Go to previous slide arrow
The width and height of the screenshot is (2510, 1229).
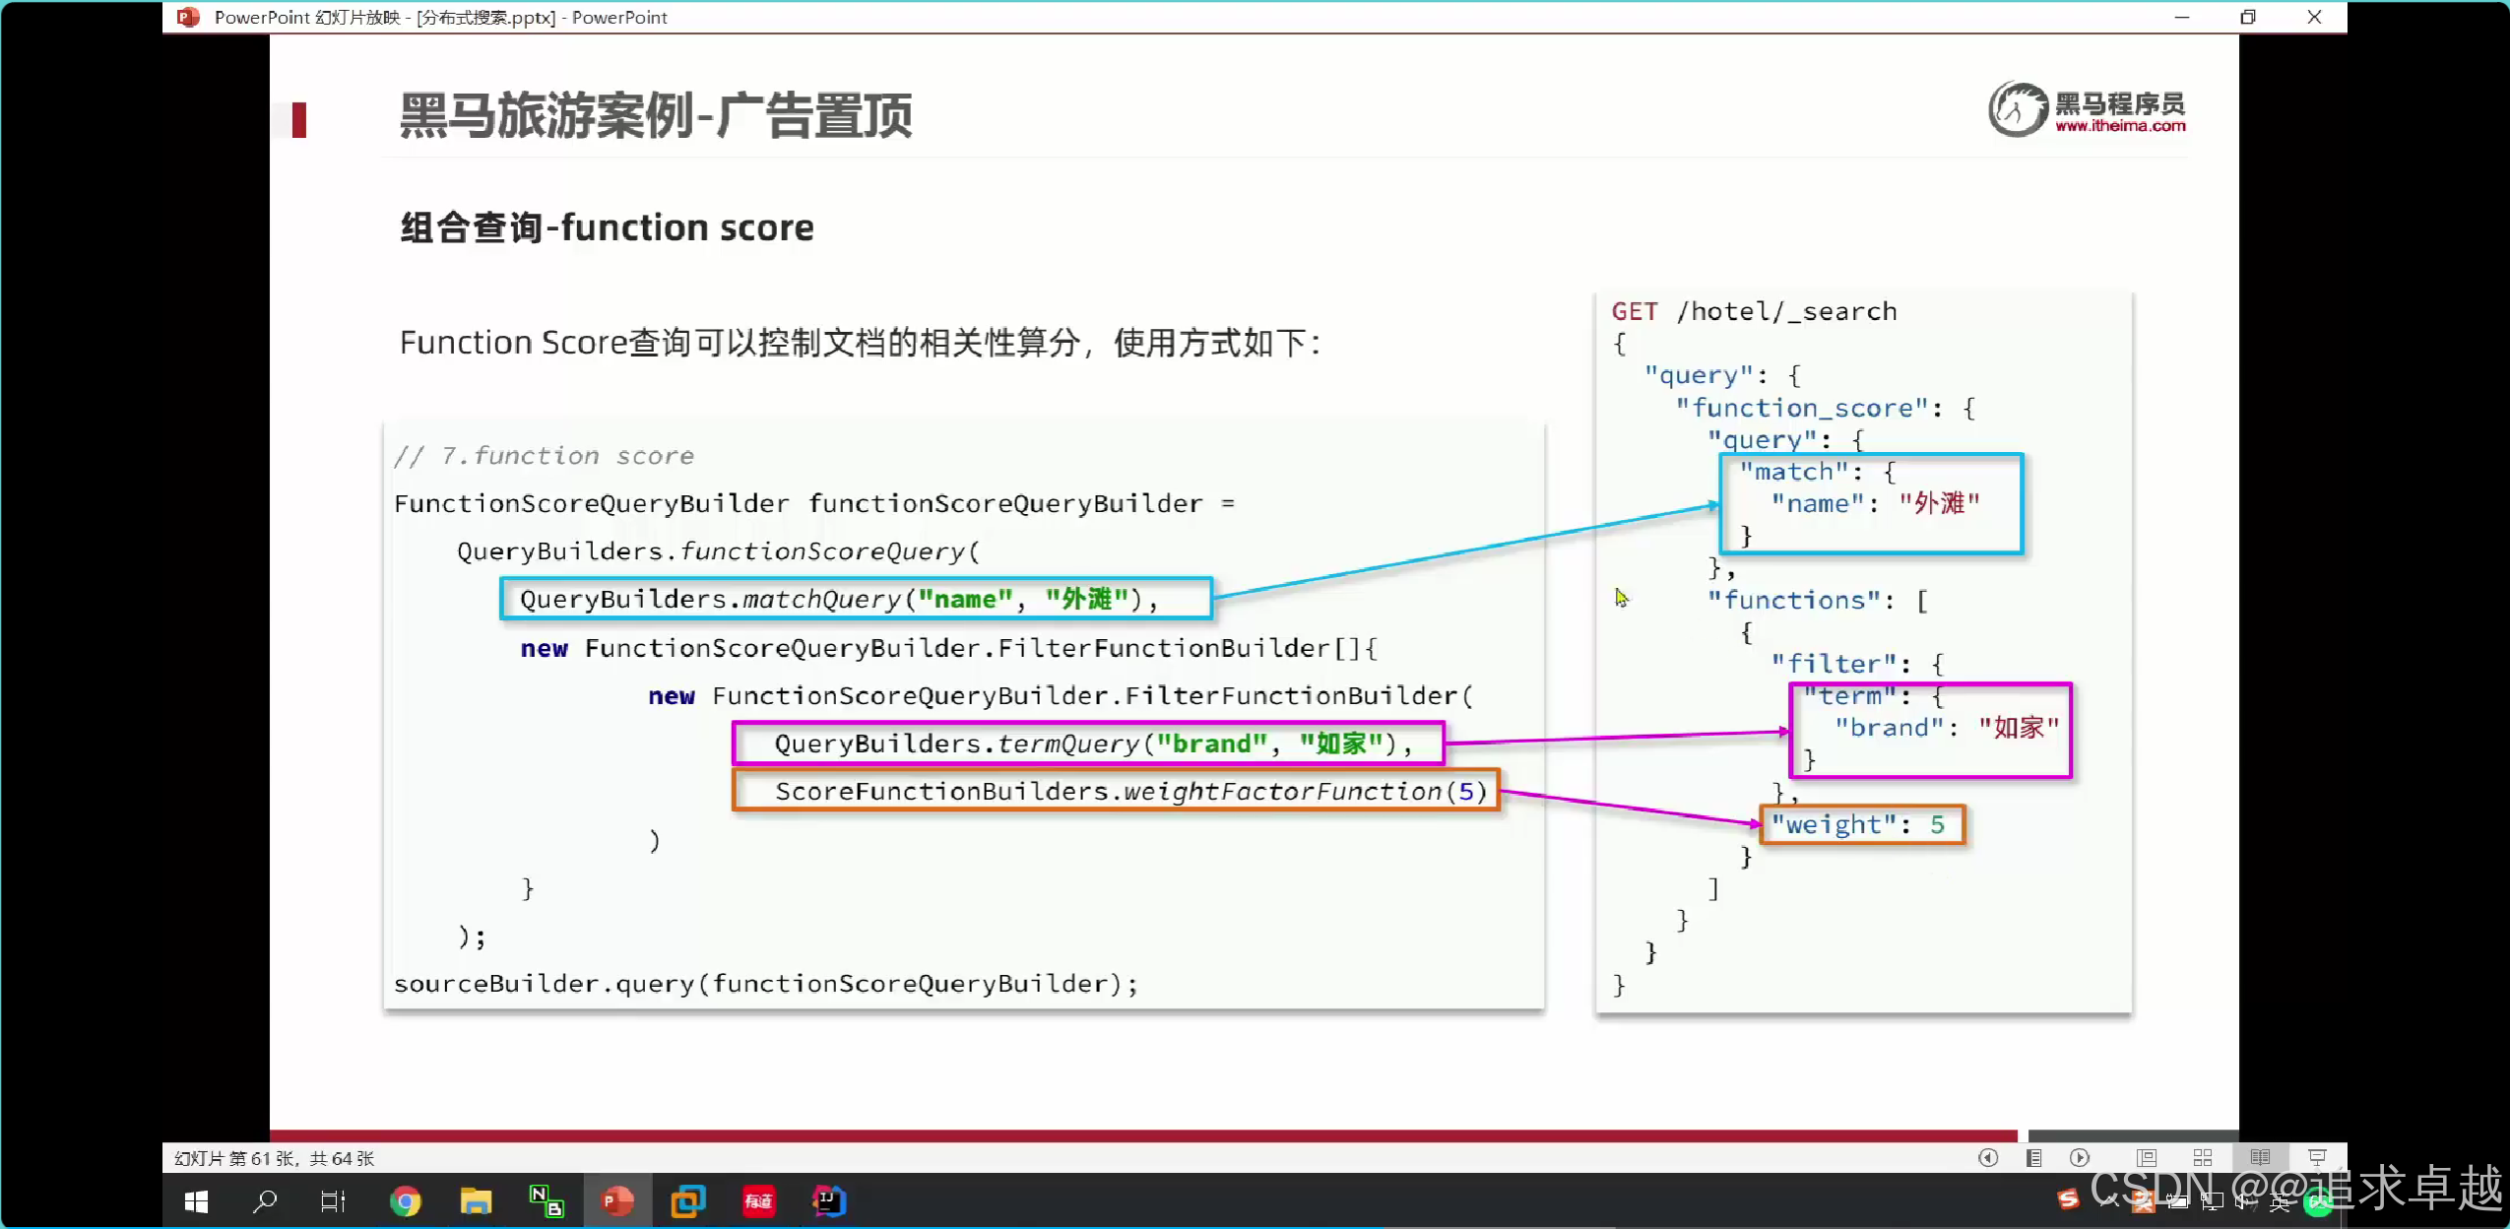1987,1158
